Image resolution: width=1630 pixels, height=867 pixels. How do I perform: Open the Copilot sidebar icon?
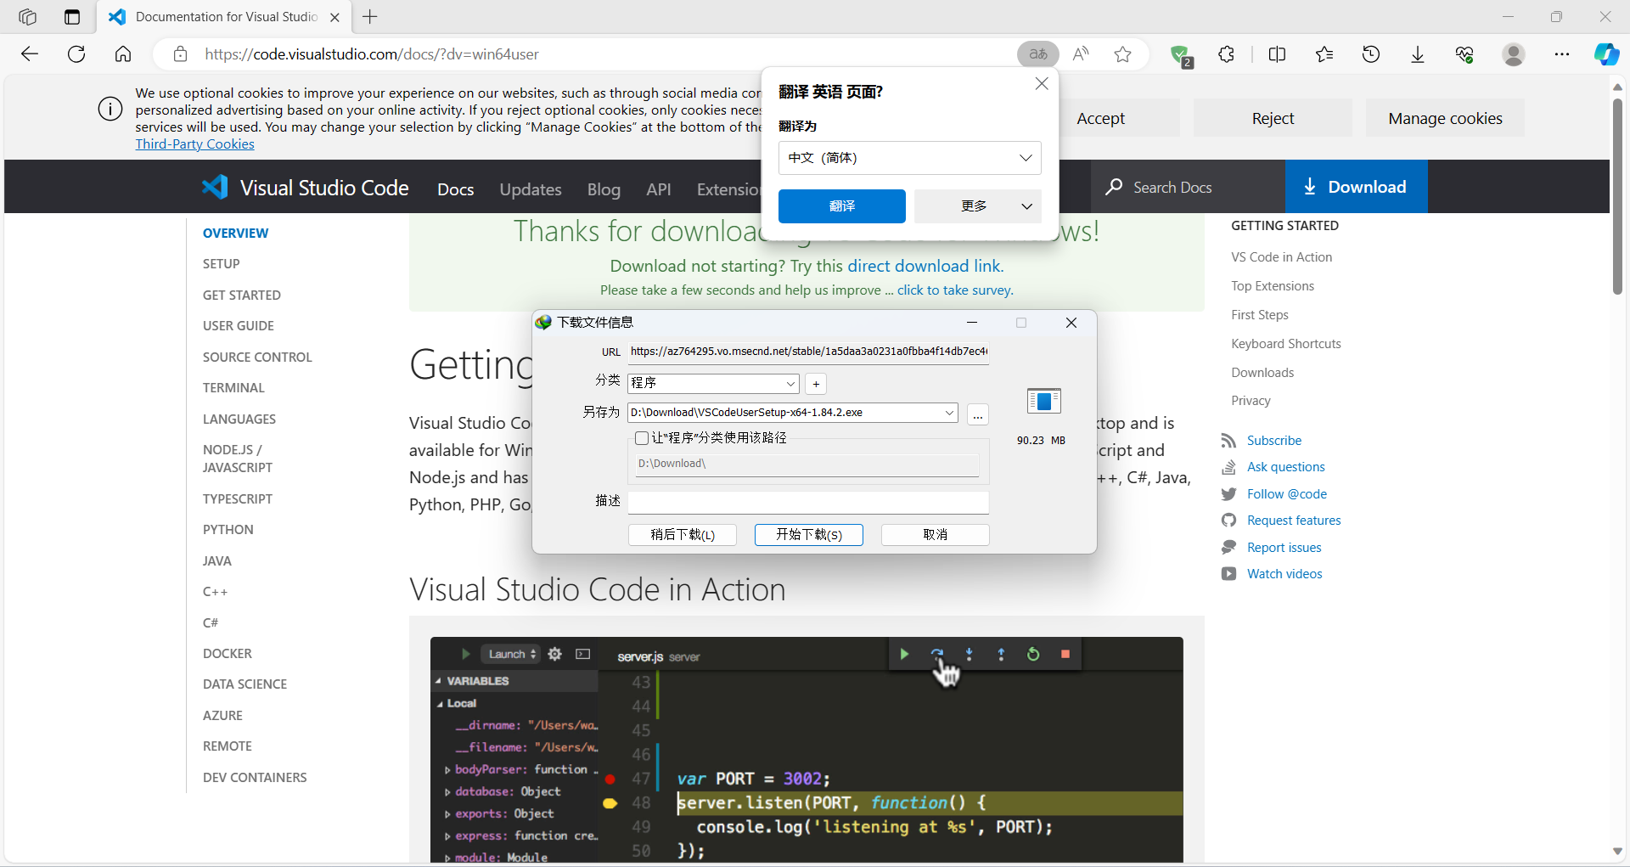[x=1606, y=54]
